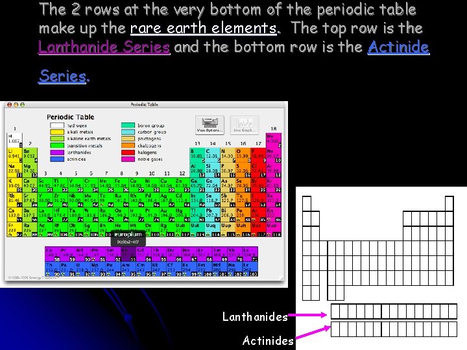The width and height of the screenshot is (467, 350).
Task: Click the hydrogen legend color swatch
Action: coord(57,126)
